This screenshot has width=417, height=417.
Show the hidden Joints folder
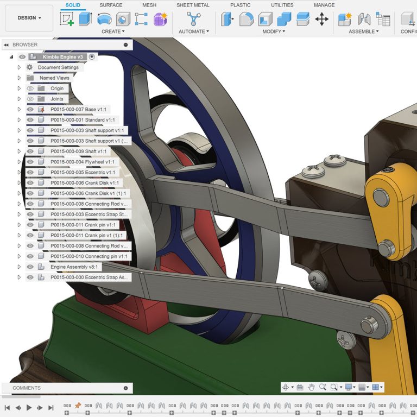pos(30,99)
